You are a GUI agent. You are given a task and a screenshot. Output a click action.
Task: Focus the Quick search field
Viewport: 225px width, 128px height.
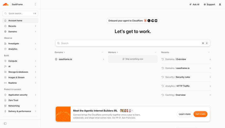20,14
